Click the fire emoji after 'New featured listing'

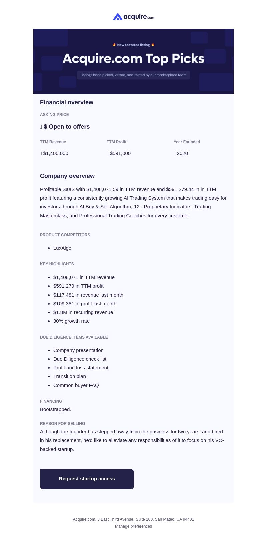pos(153,45)
